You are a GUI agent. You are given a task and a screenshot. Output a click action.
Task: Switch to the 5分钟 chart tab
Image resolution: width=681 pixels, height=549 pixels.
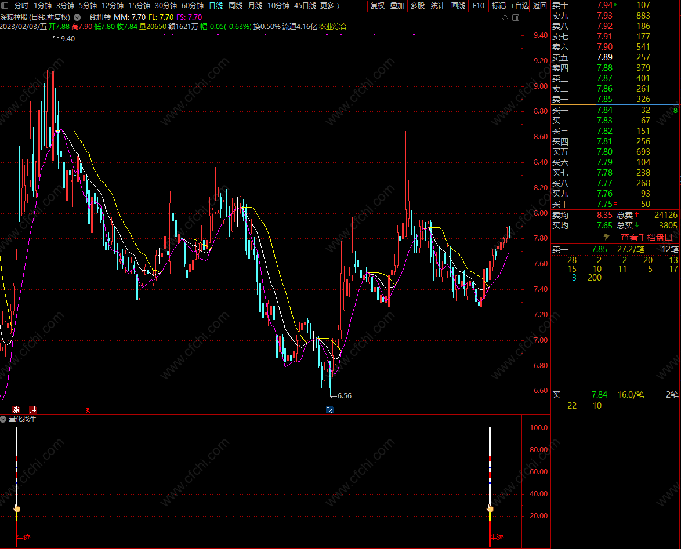(88, 6)
